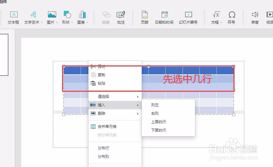Click the clipboard icon beside 粘贴
Viewport: 273px width, 167px height.
point(93,83)
